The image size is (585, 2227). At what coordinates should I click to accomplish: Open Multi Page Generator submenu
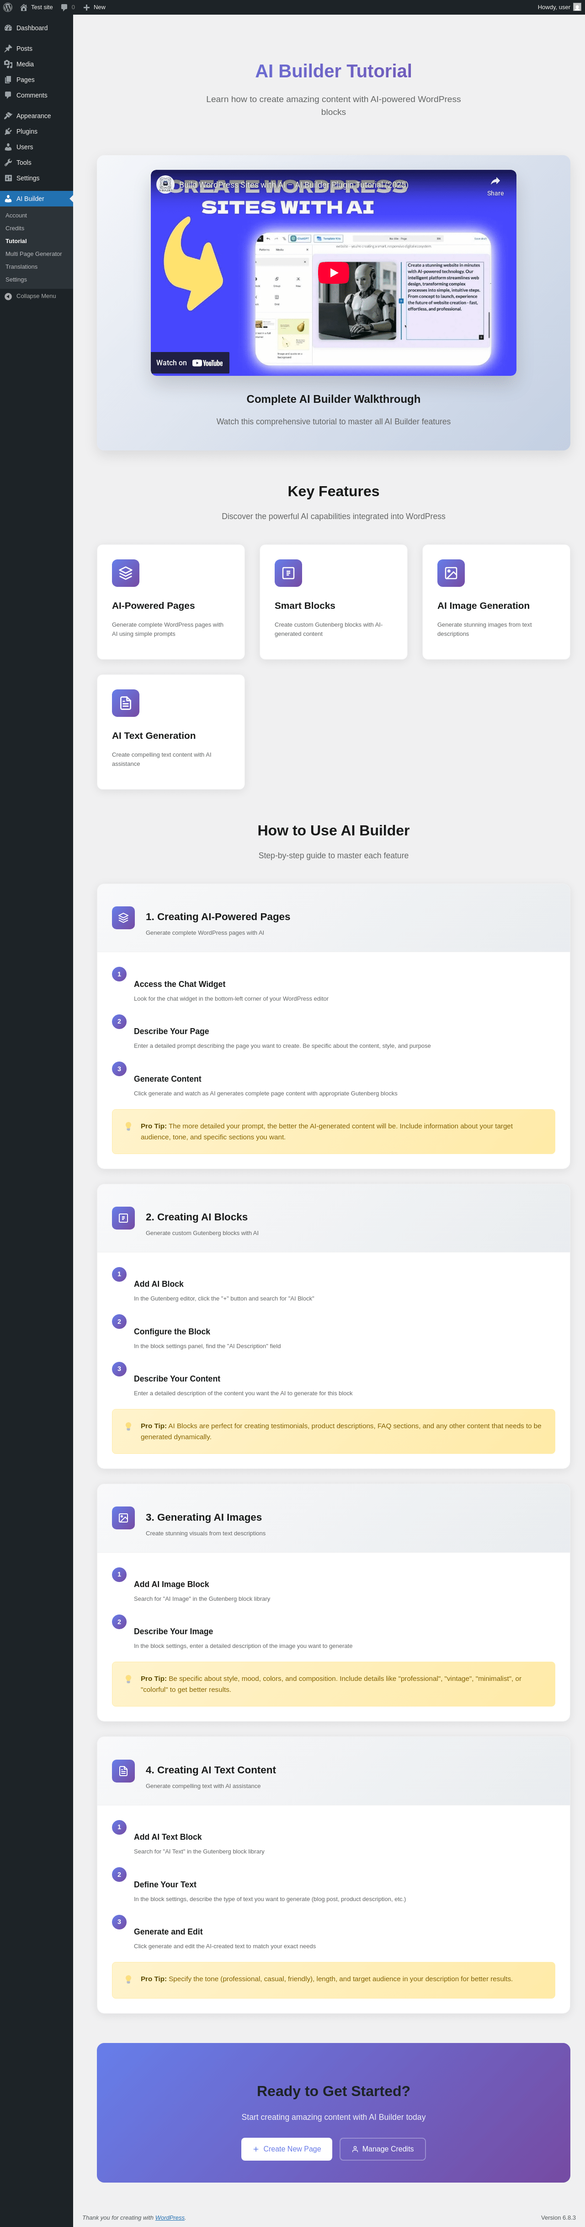click(34, 254)
